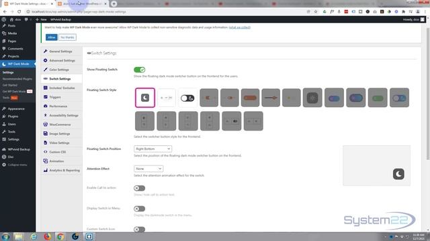The height and width of the screenshot is (241, 430).
Task: Enable Custom Switch Icon toggle
Action: 139,229
